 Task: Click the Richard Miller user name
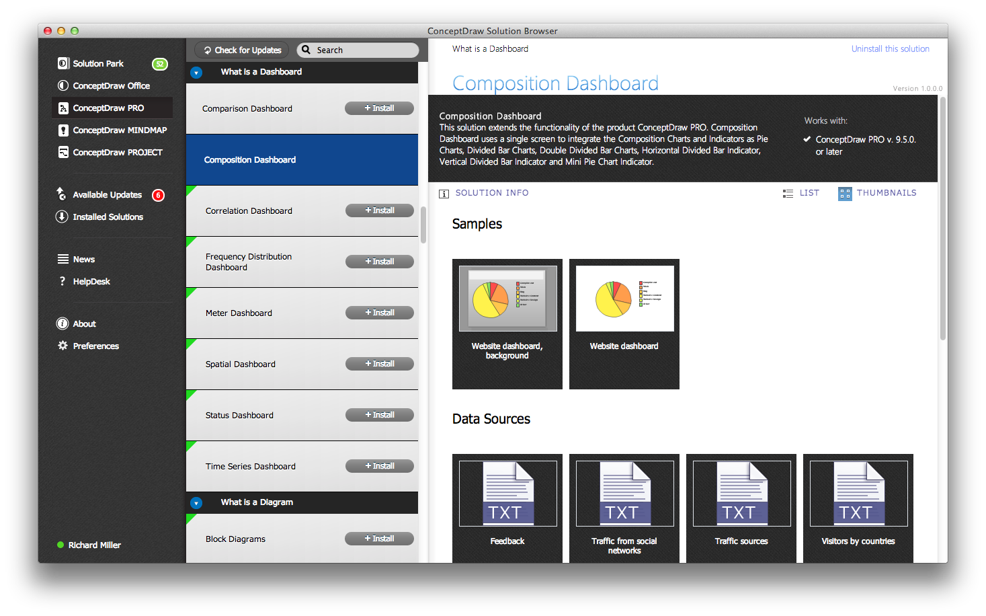pos(95,545)
